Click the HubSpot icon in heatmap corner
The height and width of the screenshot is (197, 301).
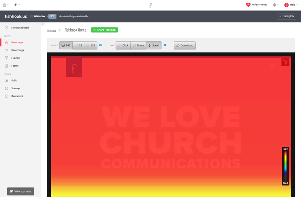click(285, 62)
